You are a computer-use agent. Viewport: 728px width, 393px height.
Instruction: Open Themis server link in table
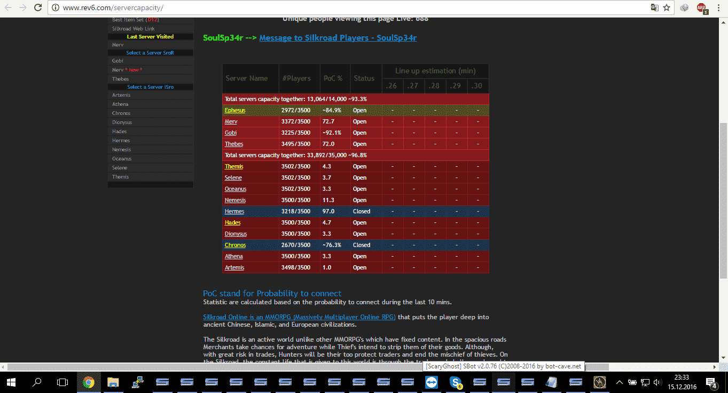pos(234,166)
